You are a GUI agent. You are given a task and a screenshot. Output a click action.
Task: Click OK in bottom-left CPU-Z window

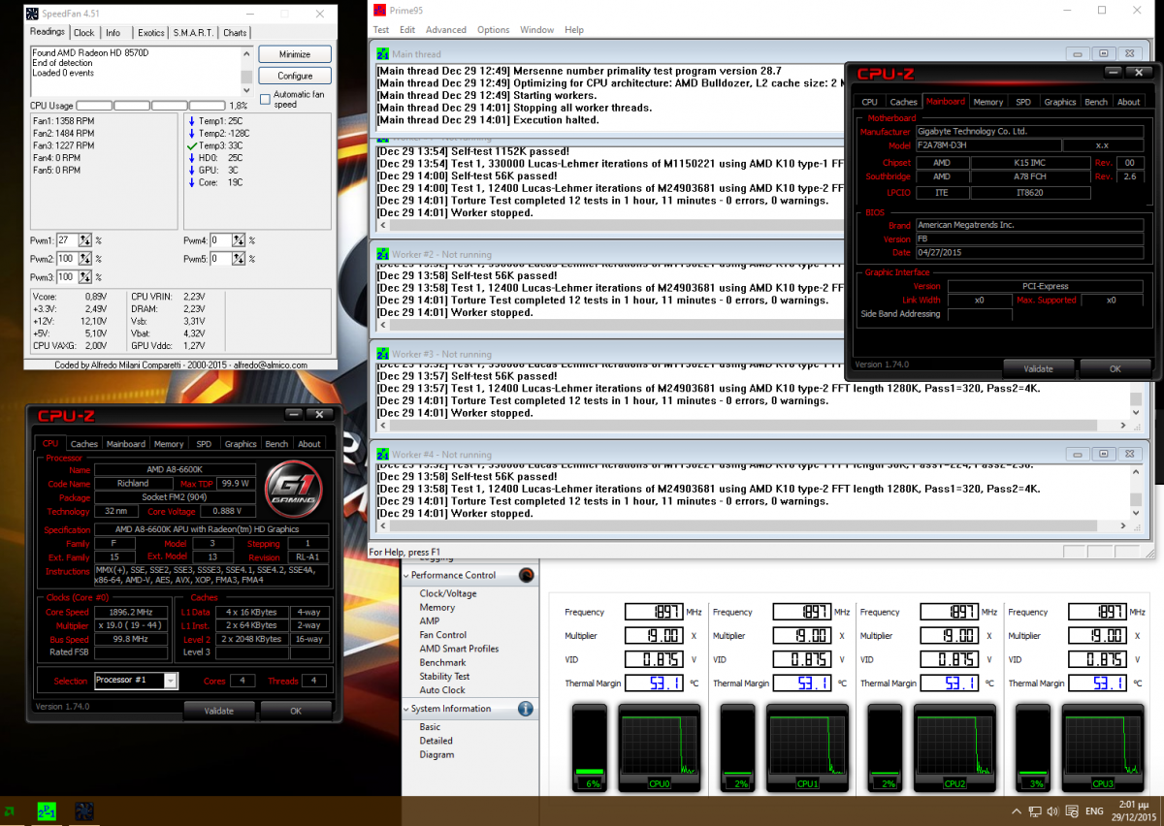[x=296, y=711]
